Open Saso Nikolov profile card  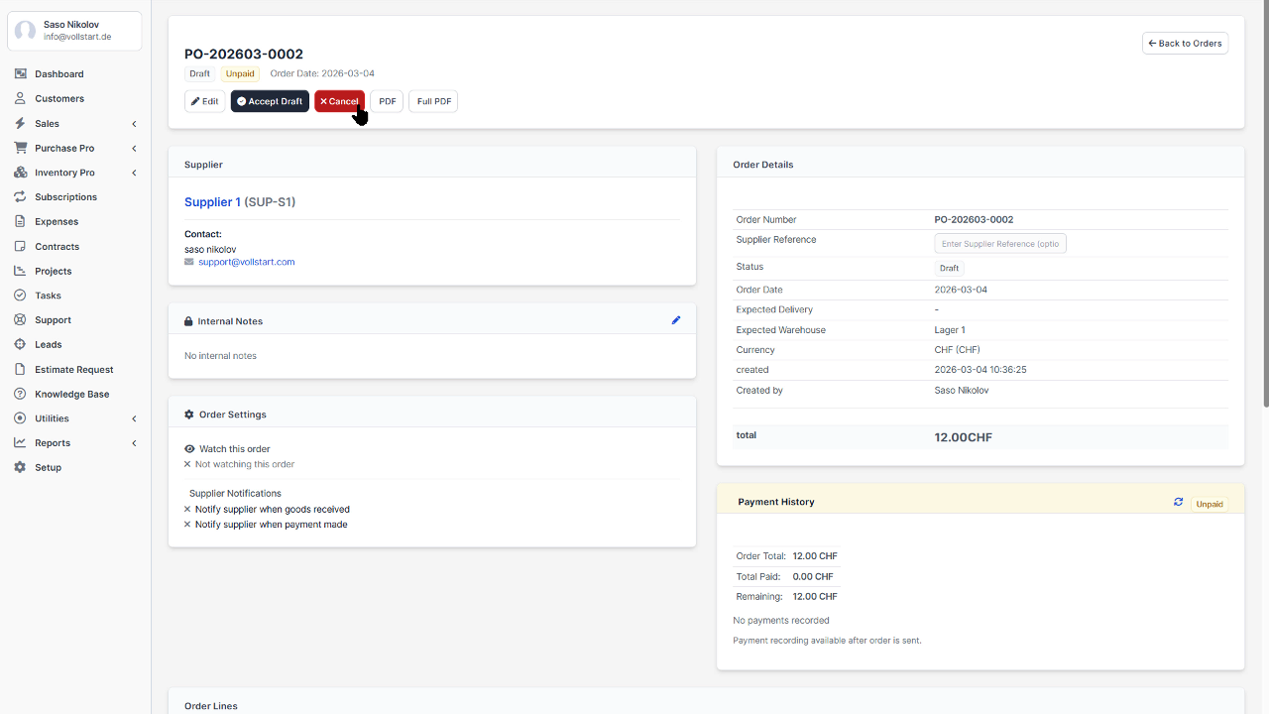click(x=74, y=31)
